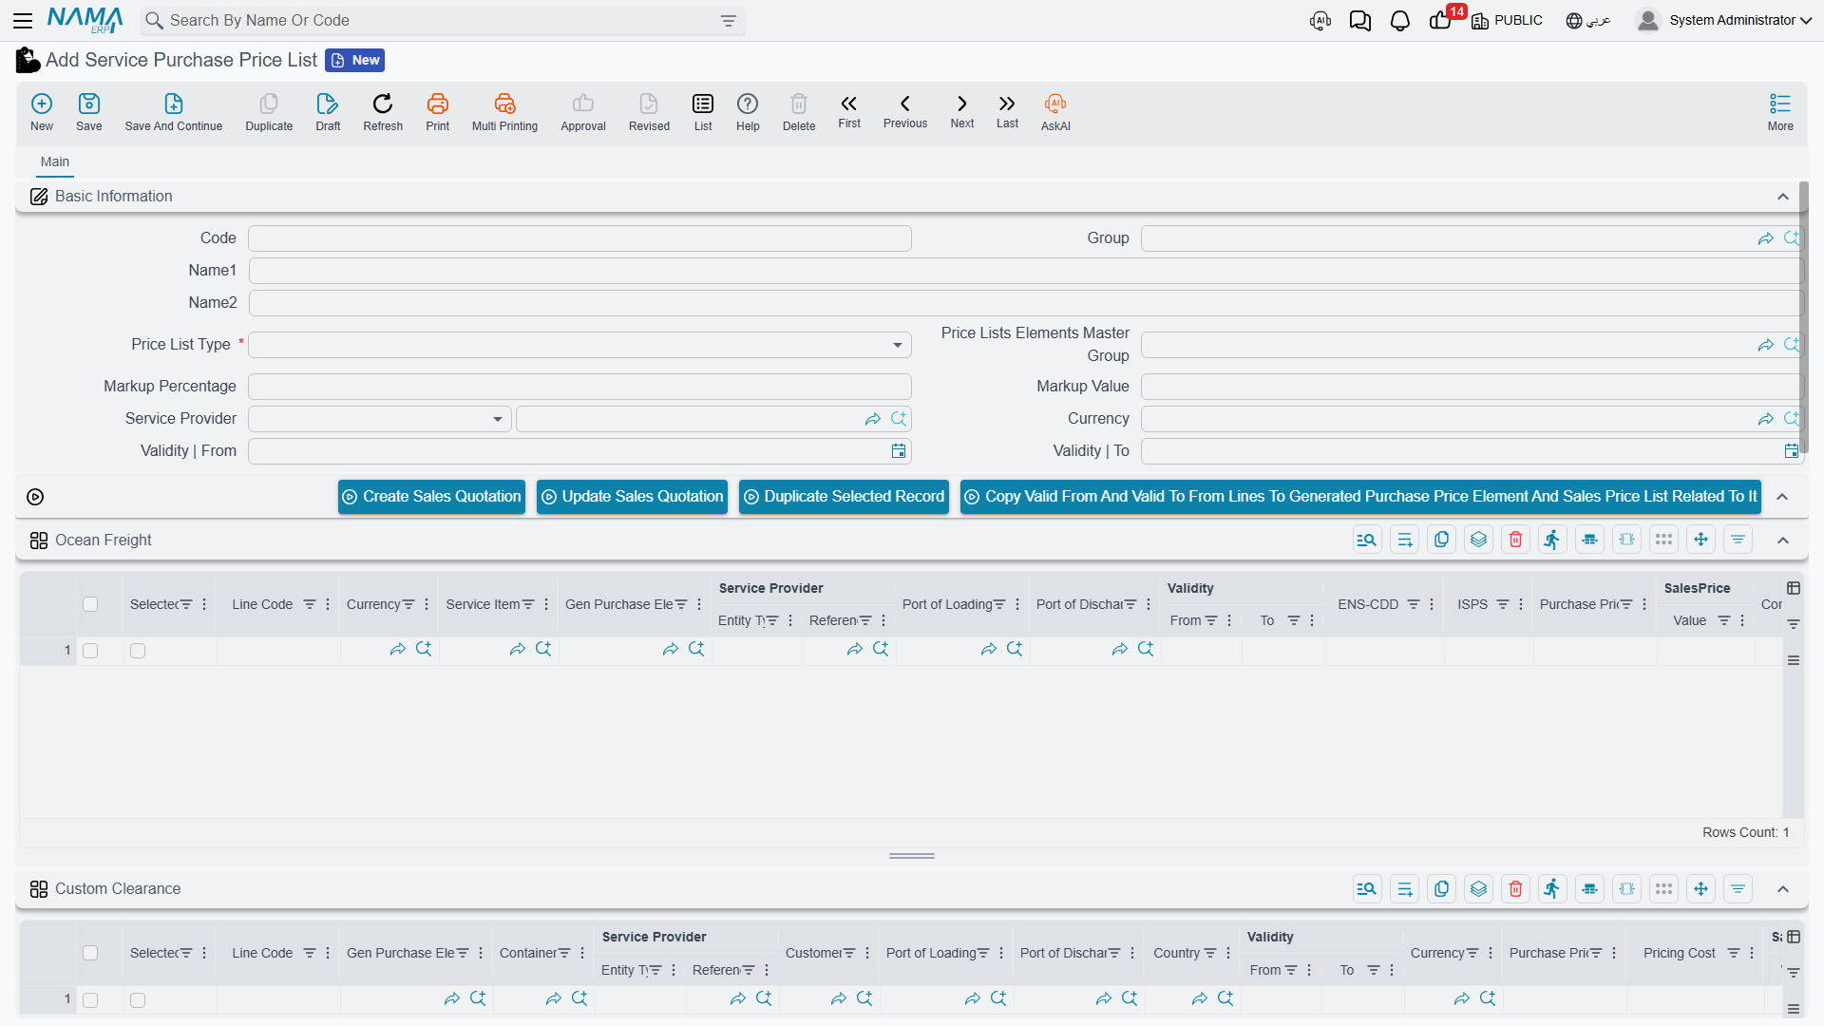Open the hamburger main menu
1824x1026 pixels.
pos(23,20)
